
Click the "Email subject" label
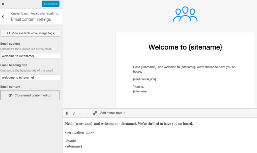[10, 44]
